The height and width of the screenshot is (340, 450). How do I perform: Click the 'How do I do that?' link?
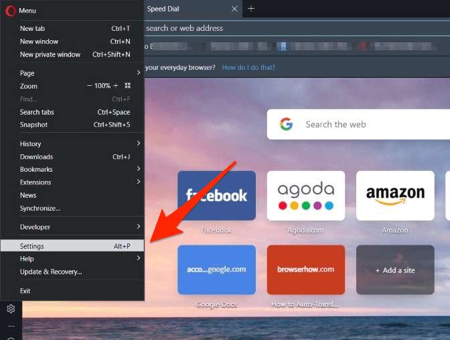[x=248, y=68]
